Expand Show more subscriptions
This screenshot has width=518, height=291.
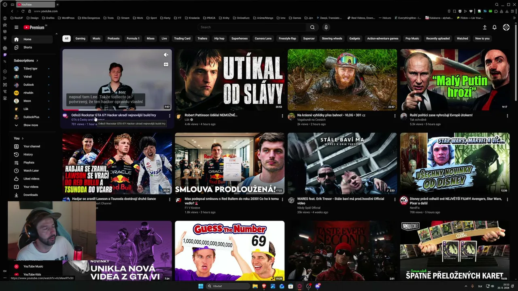32,125
